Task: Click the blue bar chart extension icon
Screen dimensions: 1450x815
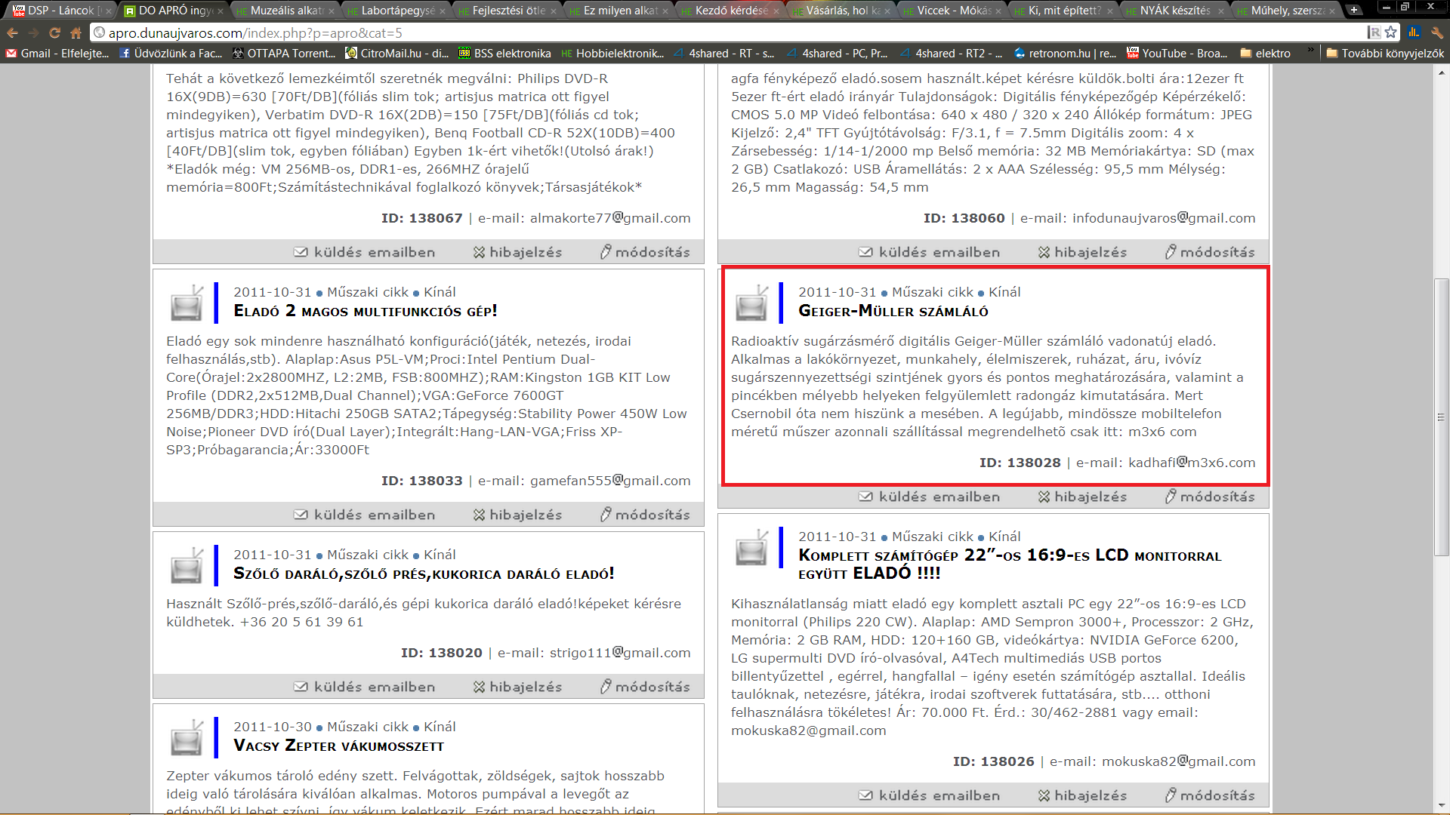Action: [1415, 32]
